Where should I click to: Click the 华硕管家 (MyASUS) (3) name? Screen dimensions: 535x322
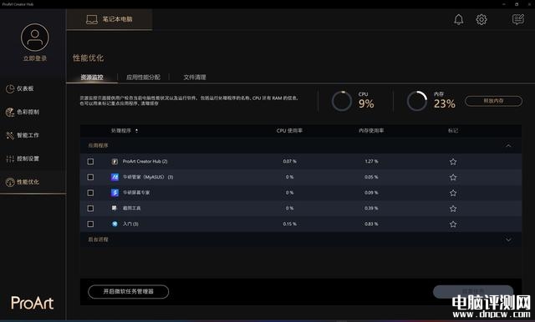point(148,177)
